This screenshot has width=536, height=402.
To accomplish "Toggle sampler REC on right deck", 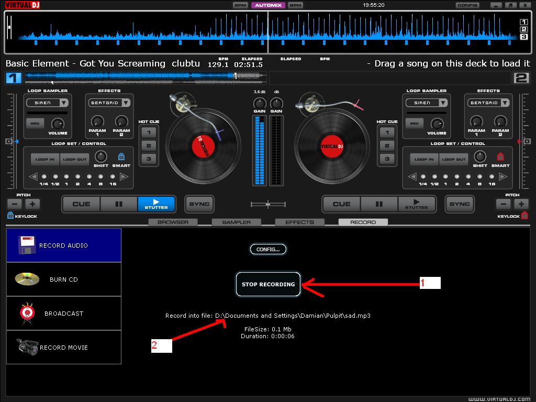I will coord(415,124).
